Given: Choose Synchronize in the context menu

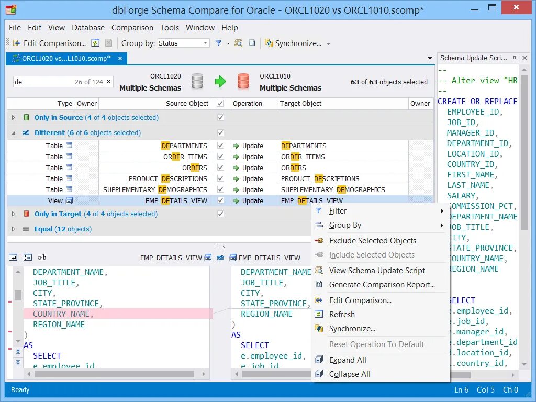Looking at the screenshot, I should pos(380,329).
